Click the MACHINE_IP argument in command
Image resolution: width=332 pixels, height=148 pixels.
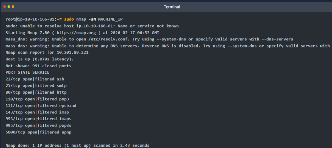click(x=110, y=19)
